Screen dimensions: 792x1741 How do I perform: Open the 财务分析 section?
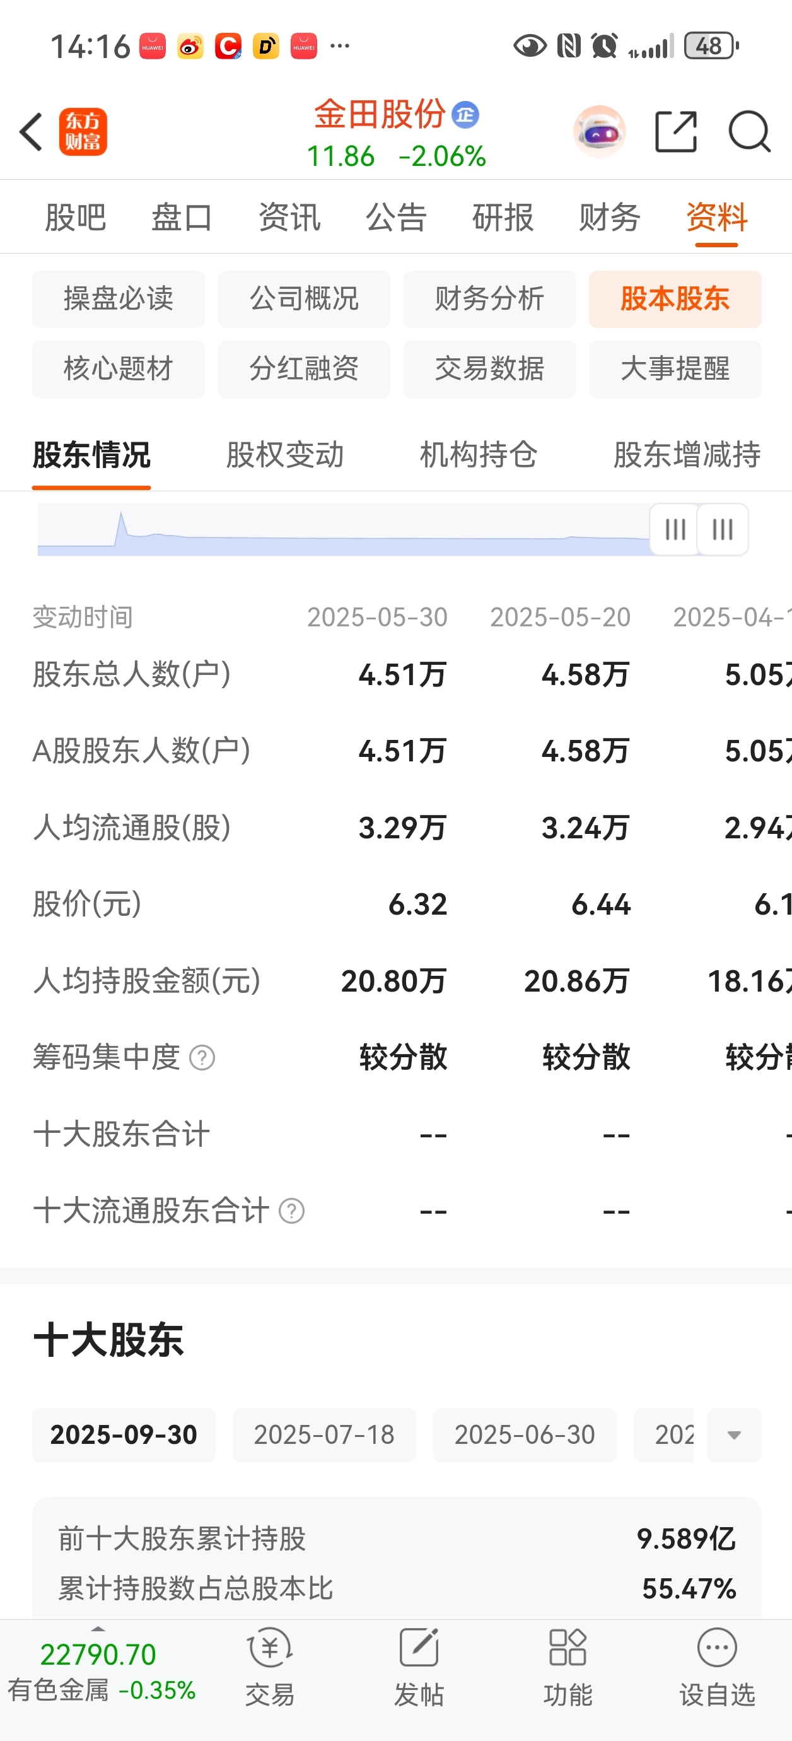click(490, 299)
